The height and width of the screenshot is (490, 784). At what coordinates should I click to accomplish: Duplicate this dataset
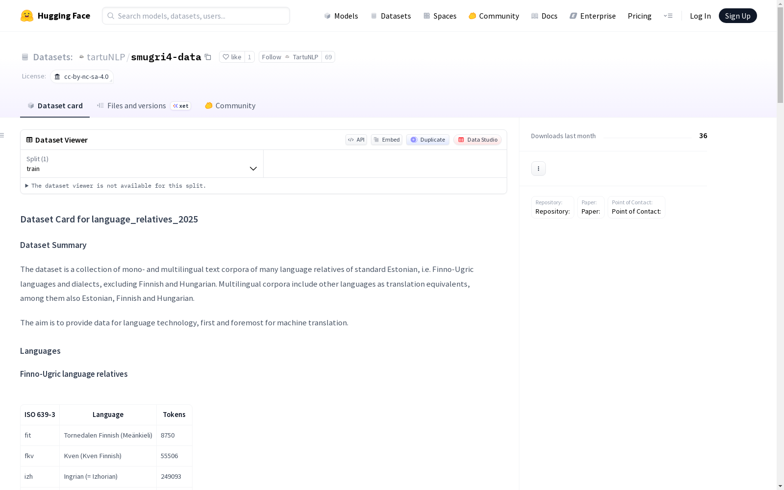[x=428, y=140]
